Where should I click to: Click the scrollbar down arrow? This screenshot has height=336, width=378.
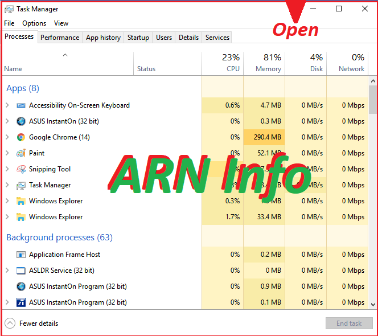pos(373,305)
